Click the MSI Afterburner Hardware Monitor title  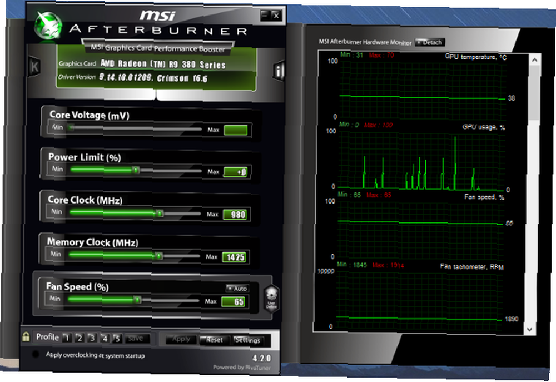tap(365, 42)
